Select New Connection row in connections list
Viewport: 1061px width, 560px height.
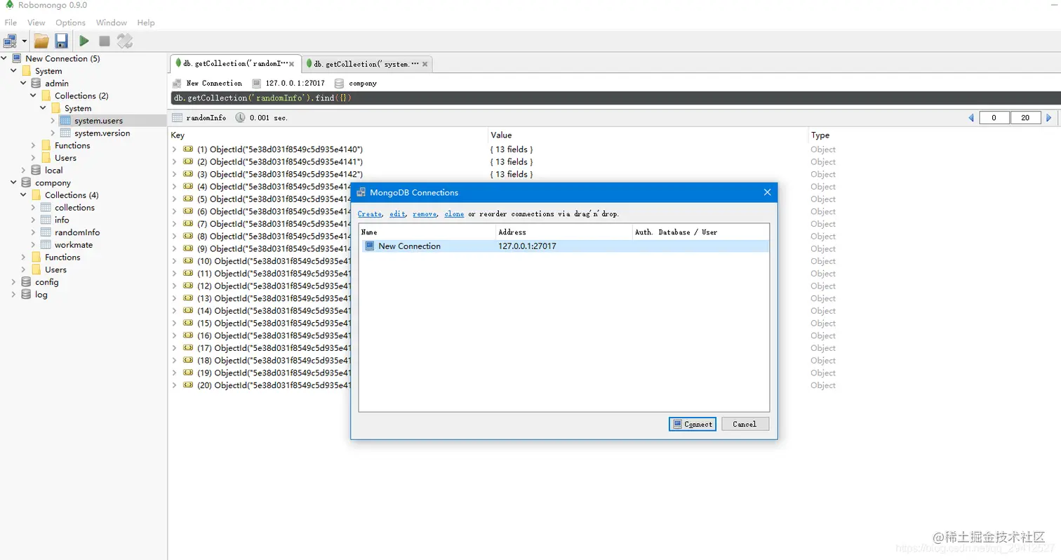click(x=564, y=246)
